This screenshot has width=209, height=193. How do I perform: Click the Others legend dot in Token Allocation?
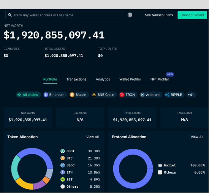63,187
